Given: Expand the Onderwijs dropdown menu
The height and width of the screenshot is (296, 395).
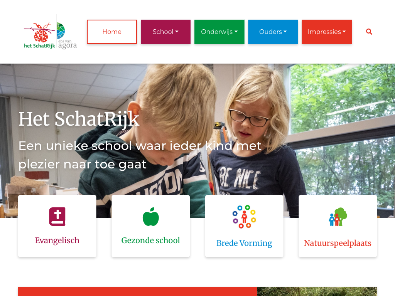Looking at the screenshot, I should pyautogui.click(x=219, y=32).
